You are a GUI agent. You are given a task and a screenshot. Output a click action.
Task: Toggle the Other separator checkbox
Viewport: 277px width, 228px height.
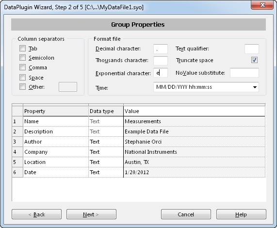tap(22, 86)
